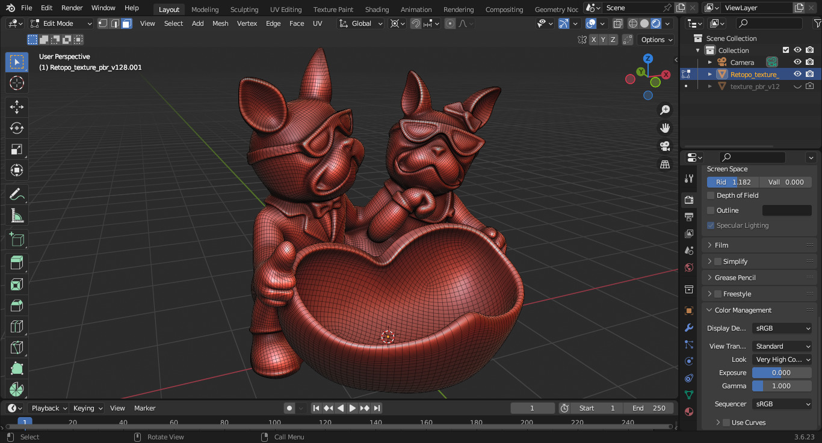Open the Mesh menu
822x443 pixels.
click(220, 23)
